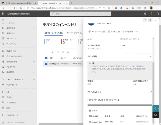Open 脅威の分析 in the sidebar

coord(11,33)
